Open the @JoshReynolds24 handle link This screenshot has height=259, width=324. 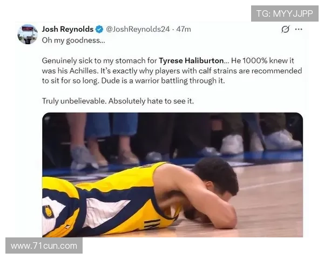pos(138,29)
